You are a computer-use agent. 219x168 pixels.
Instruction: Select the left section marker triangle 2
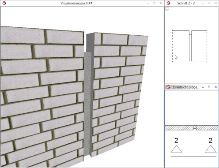coord(177,149)
